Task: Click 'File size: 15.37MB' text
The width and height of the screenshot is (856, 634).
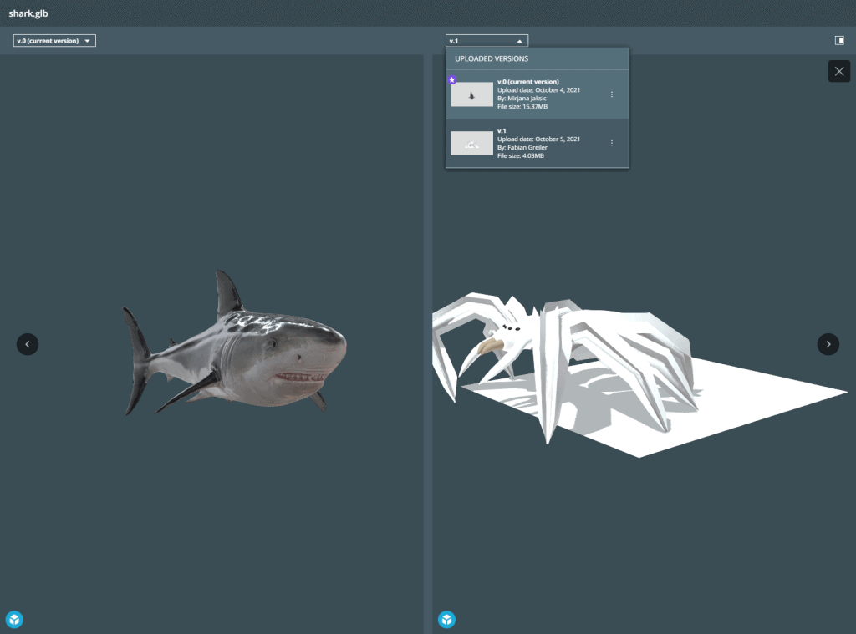Action: pos(522,106)
